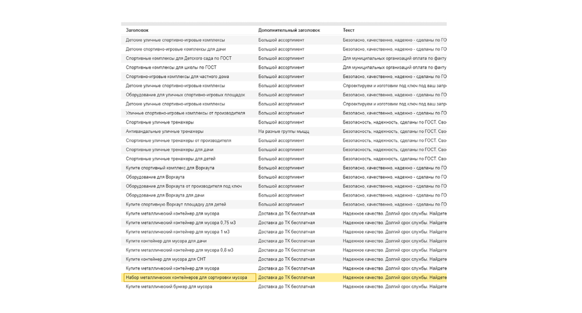Click the Текст column header

tap(348, 30)
